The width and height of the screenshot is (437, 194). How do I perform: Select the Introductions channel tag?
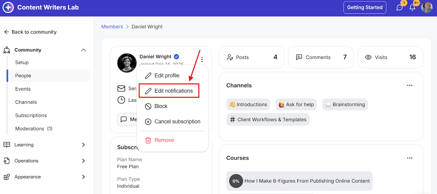pyautogui.click(x=248, y=104)
